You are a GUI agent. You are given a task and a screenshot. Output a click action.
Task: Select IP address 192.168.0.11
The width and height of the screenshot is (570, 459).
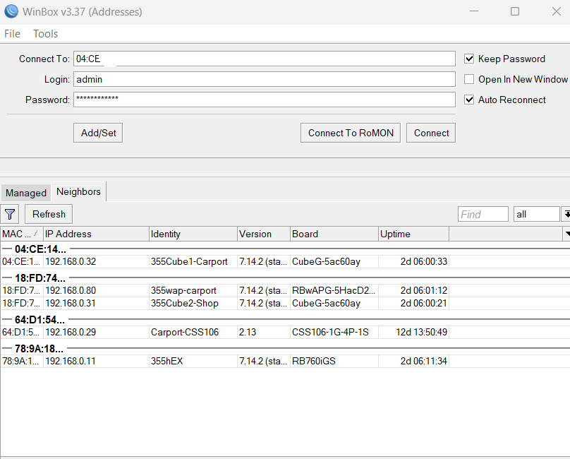coord(71,361)
